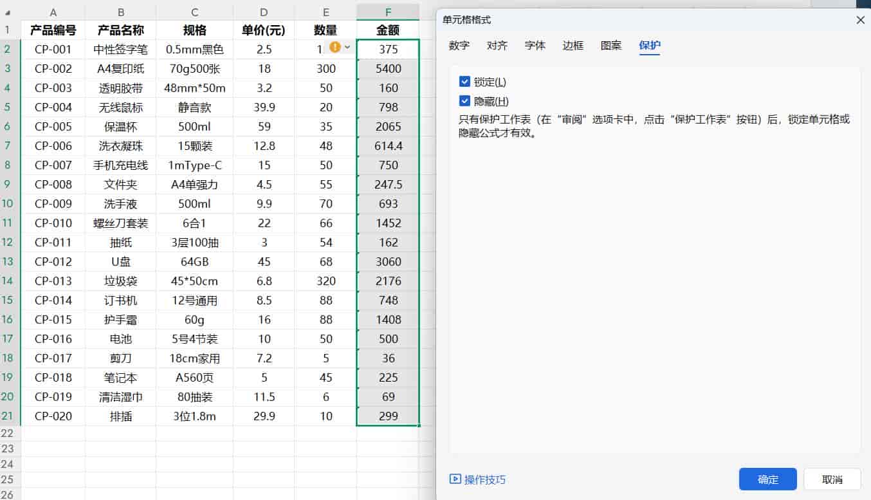Select column B header
871x500 pixels.
(x=120, y=12)
